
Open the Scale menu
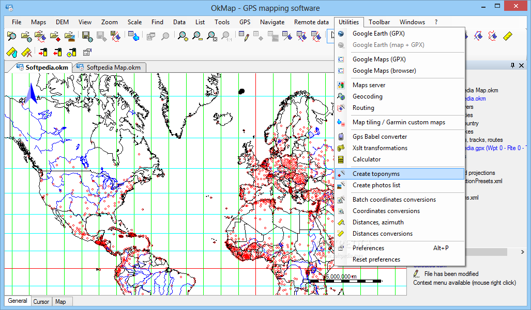(134, 22)
